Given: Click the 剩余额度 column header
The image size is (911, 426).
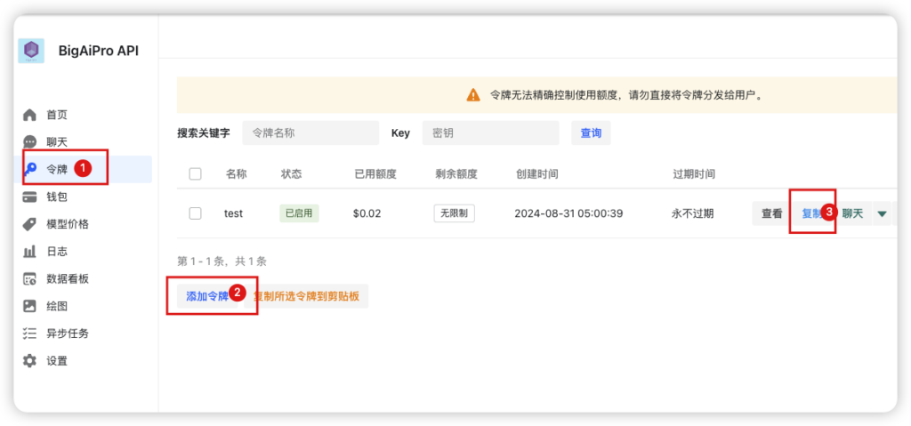Looking at the screenshot, I should [x=456, y=173].
